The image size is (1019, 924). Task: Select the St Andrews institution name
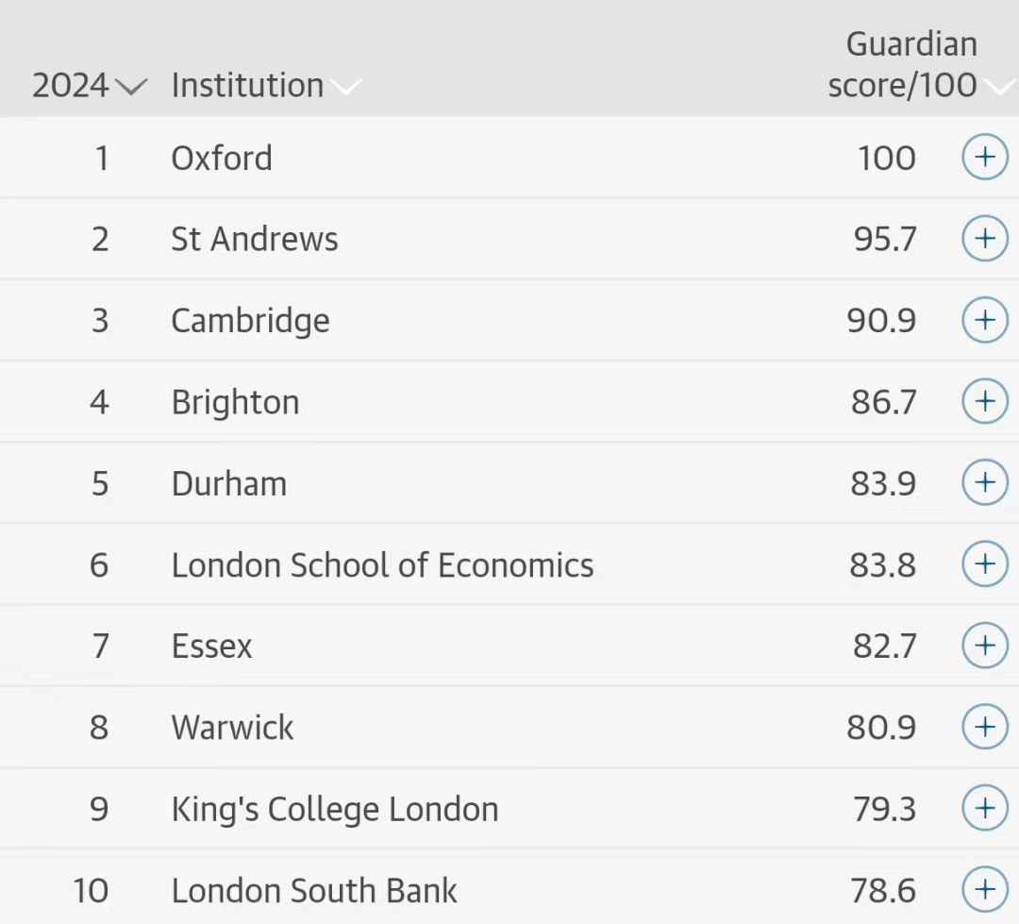pyautogui.click(x=255, y=239)
